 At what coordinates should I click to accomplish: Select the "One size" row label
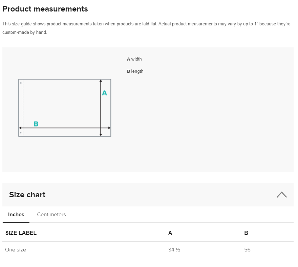[x=16, y=250]
